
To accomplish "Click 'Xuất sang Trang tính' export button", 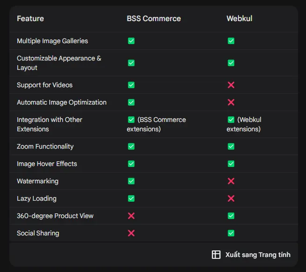I will (x=257, y=255).
